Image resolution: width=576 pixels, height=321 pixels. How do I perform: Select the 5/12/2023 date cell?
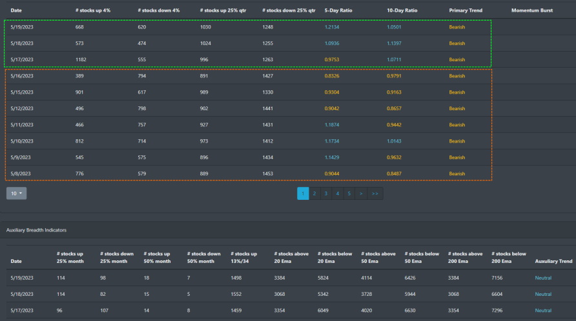22,108
